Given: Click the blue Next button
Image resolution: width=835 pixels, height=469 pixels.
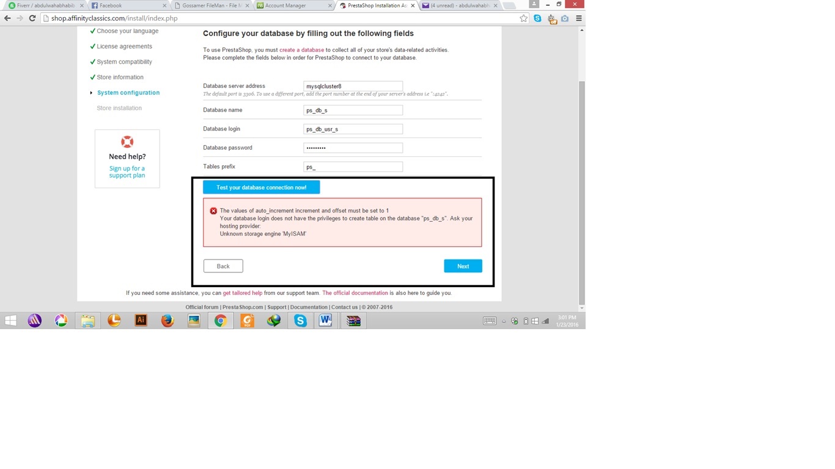Looking at the screenshot, I should [x=463, y=266].
